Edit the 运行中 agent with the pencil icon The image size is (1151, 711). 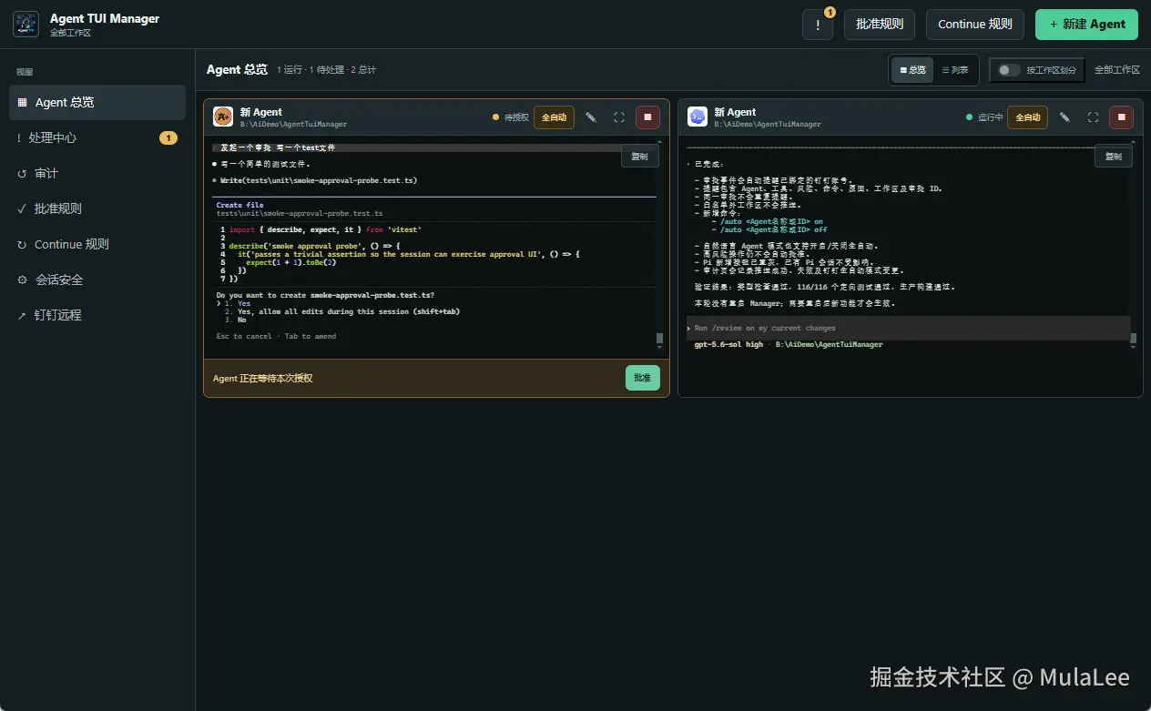pos(1064,117)
